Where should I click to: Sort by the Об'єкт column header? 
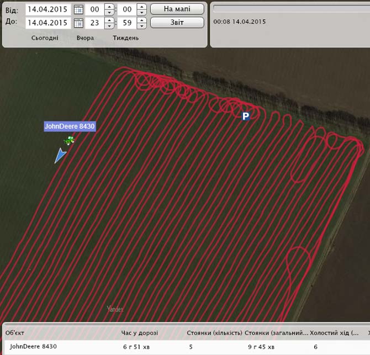pos(15,333)
